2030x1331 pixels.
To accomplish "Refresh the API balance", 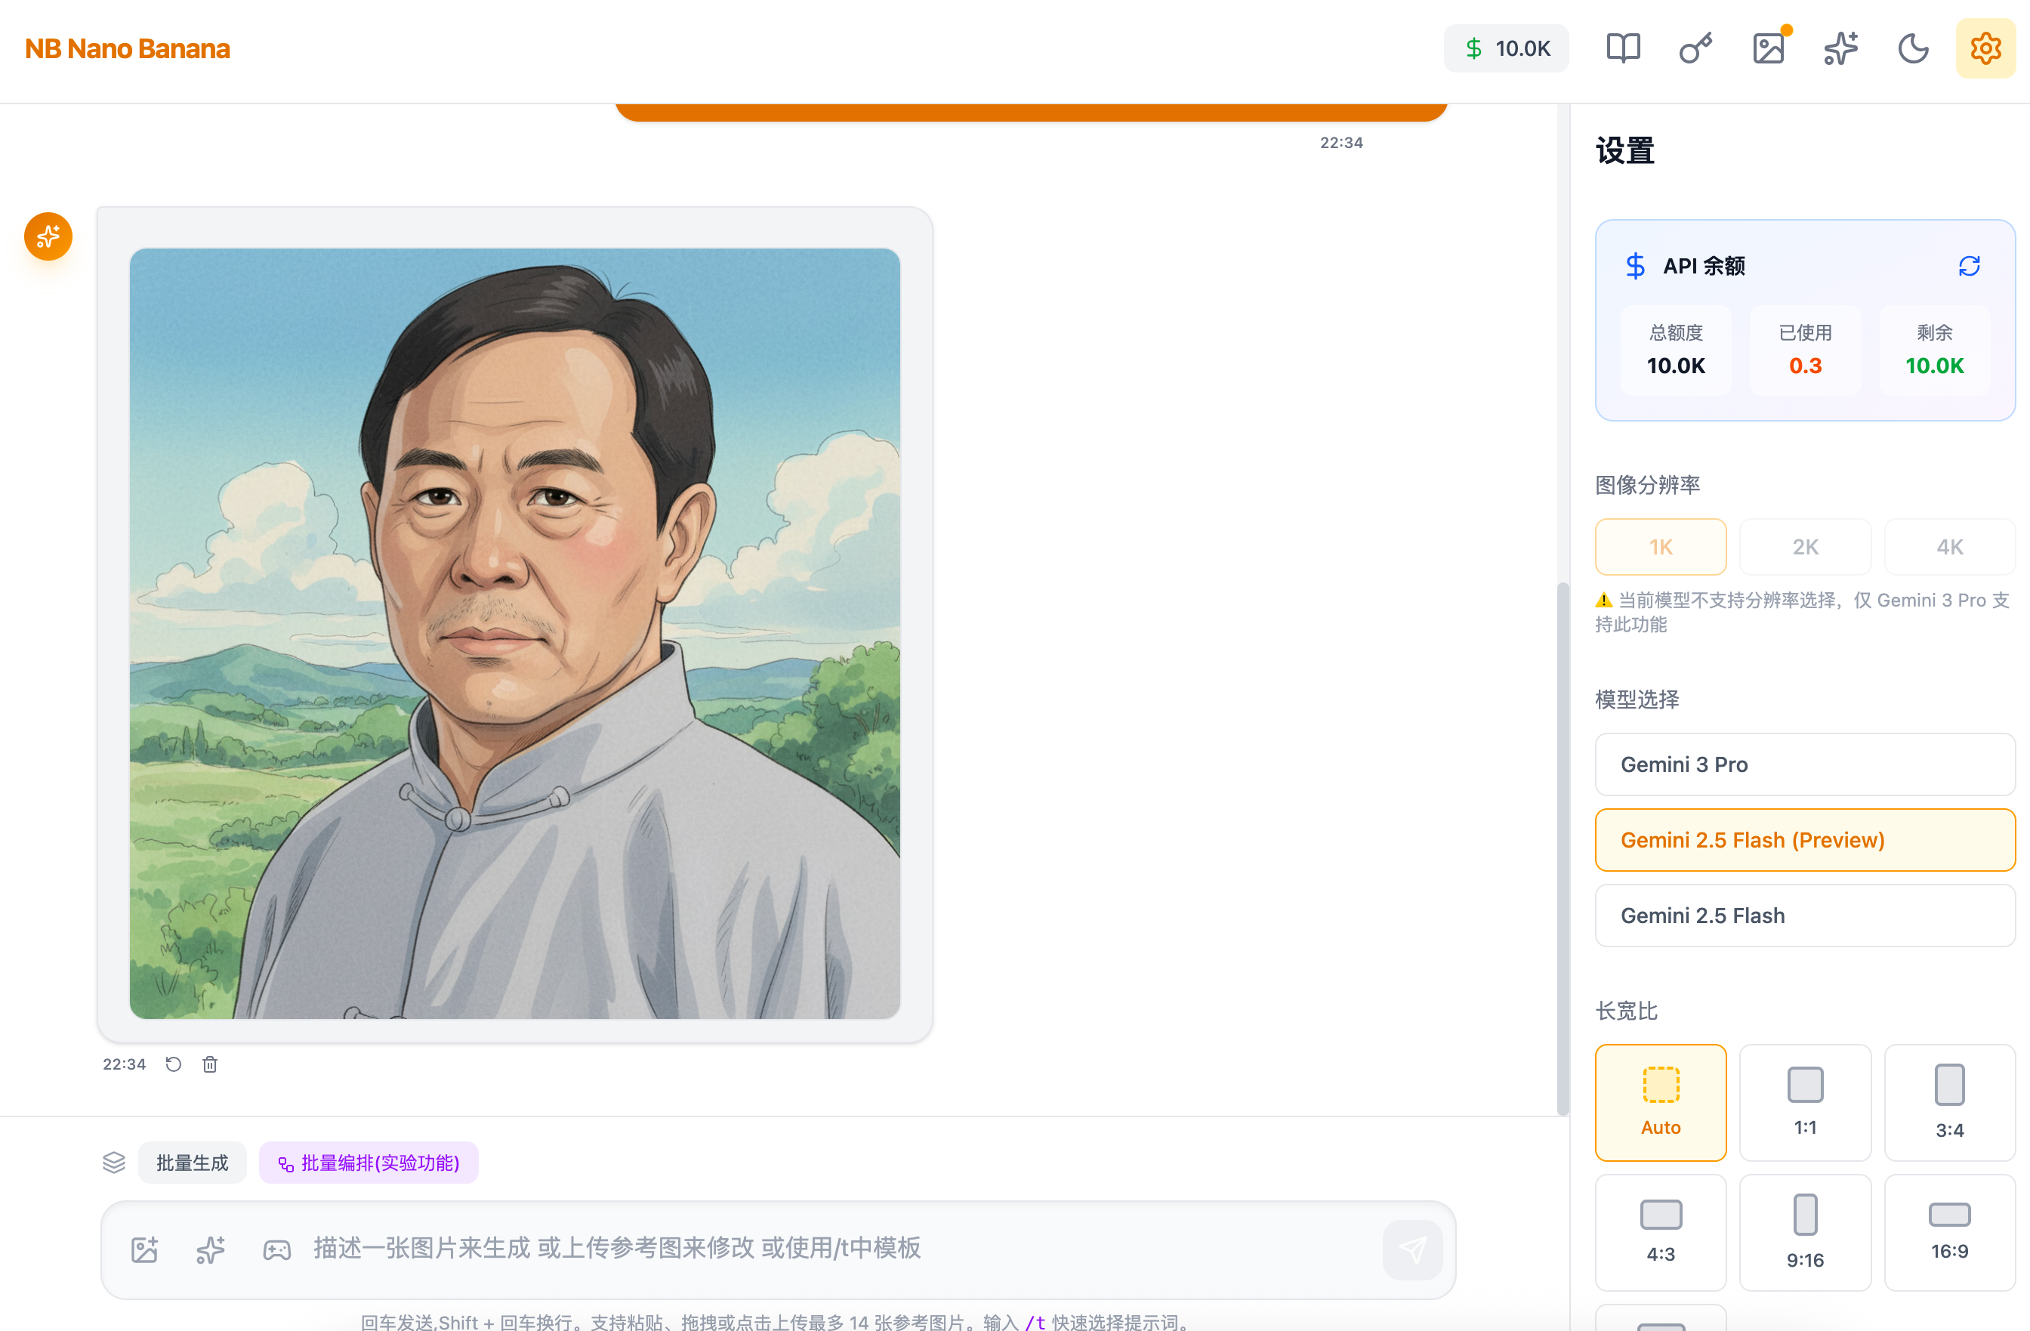I will pyautogui.click(x=1969, y=266).
